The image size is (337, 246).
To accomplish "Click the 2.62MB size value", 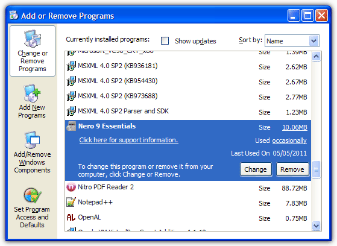I will coord(296,67).
